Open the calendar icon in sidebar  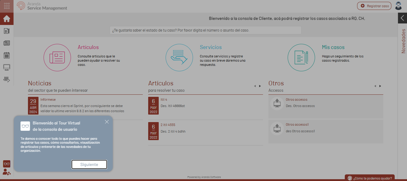tap(7, 55)
